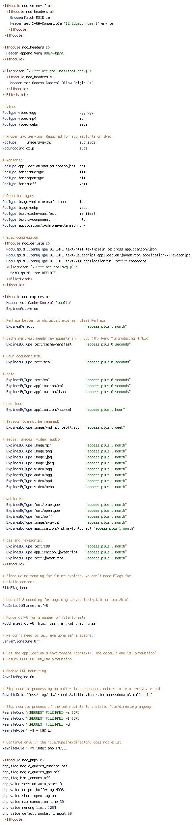
Task: Select the "AddType image/svg+xml" line
Action: pyautogui.click(x=49, y=142)
